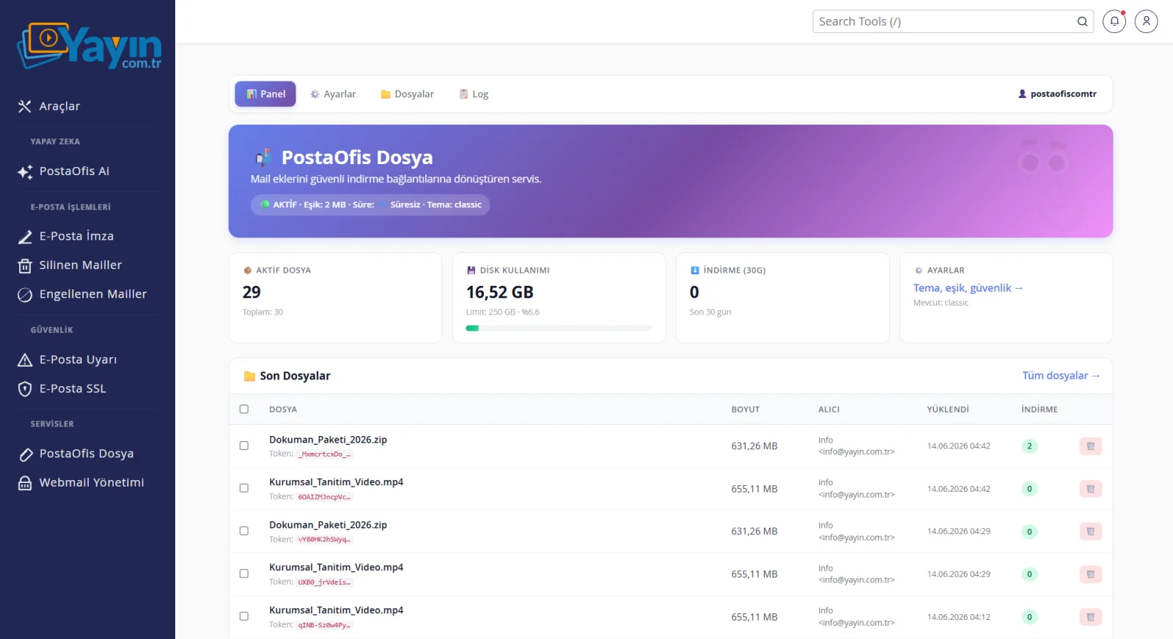Click the upload date 14.06.2026 04:12
The height and width of the screenshot is (639, 1173).
tap(958, 617)
